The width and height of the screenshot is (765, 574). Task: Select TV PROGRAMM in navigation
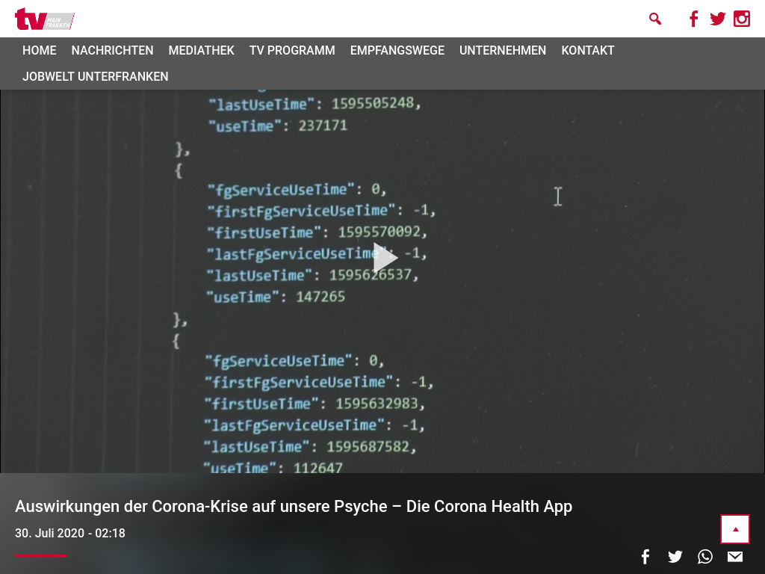click(x=292, y=50)
